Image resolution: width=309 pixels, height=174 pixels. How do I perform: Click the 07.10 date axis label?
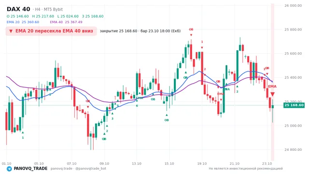71,163
